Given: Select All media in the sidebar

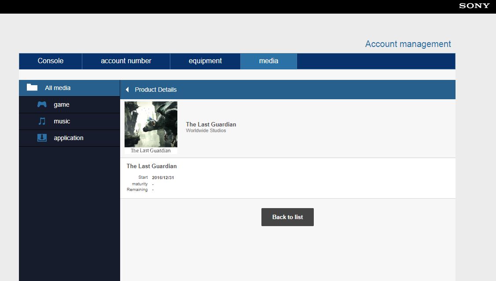Looking at the screenshot, I should (x=70, y=88).
